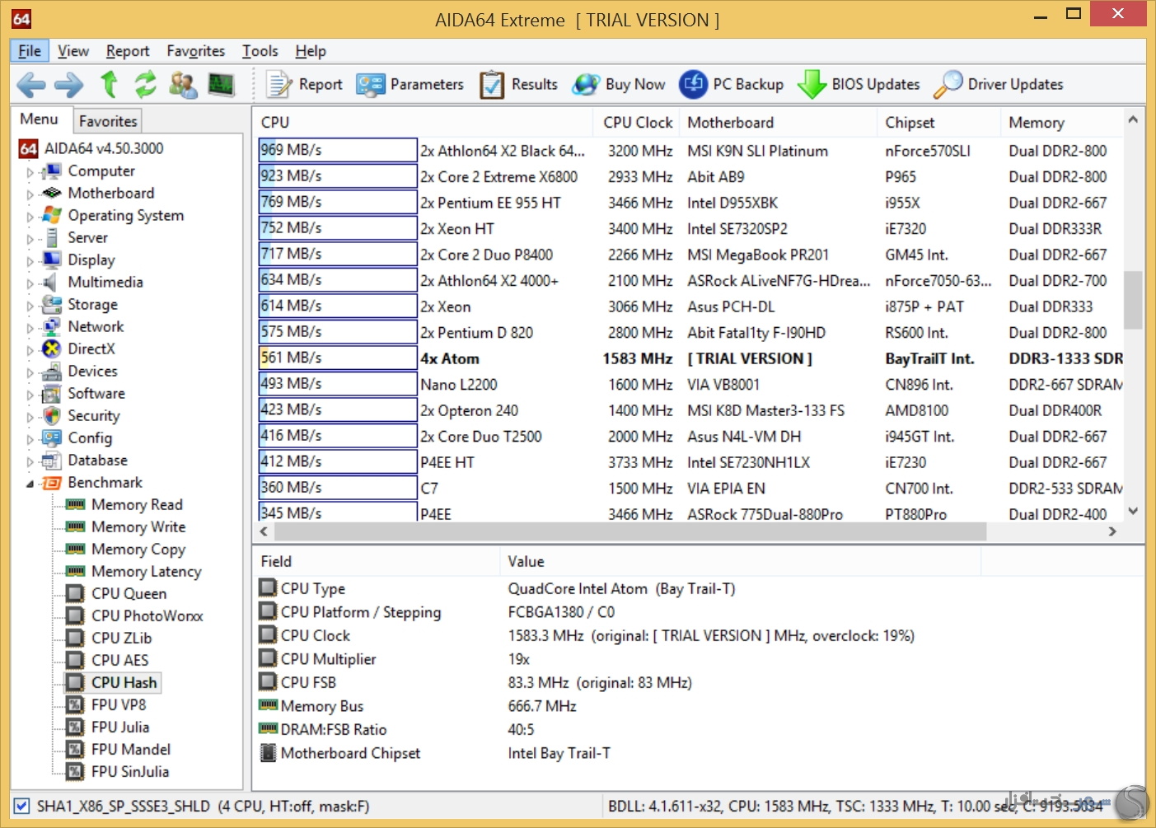Click the Buy Now toolbar button
Image resolution: width=1156 pixels, height=828 pixels.
coord(620,84)
